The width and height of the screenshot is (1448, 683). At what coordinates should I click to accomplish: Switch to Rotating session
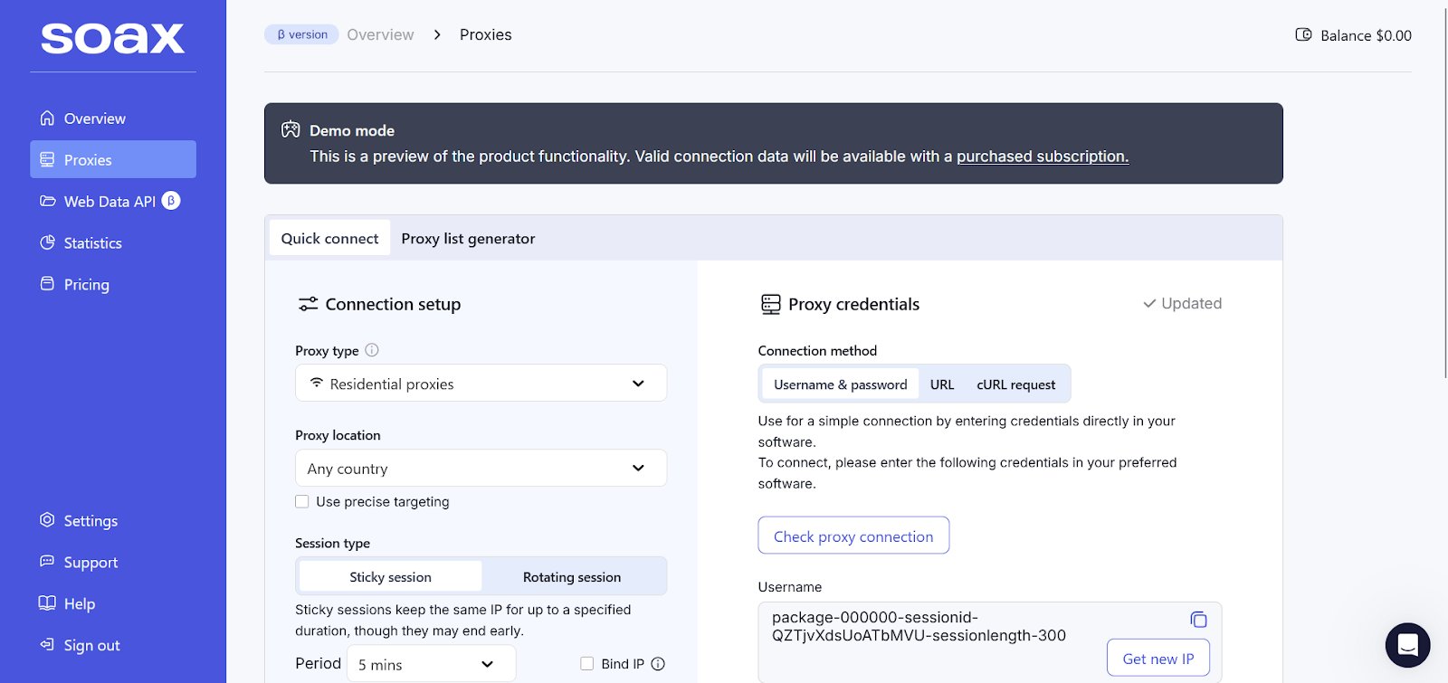pyautogui.click(x=572, y=577)
